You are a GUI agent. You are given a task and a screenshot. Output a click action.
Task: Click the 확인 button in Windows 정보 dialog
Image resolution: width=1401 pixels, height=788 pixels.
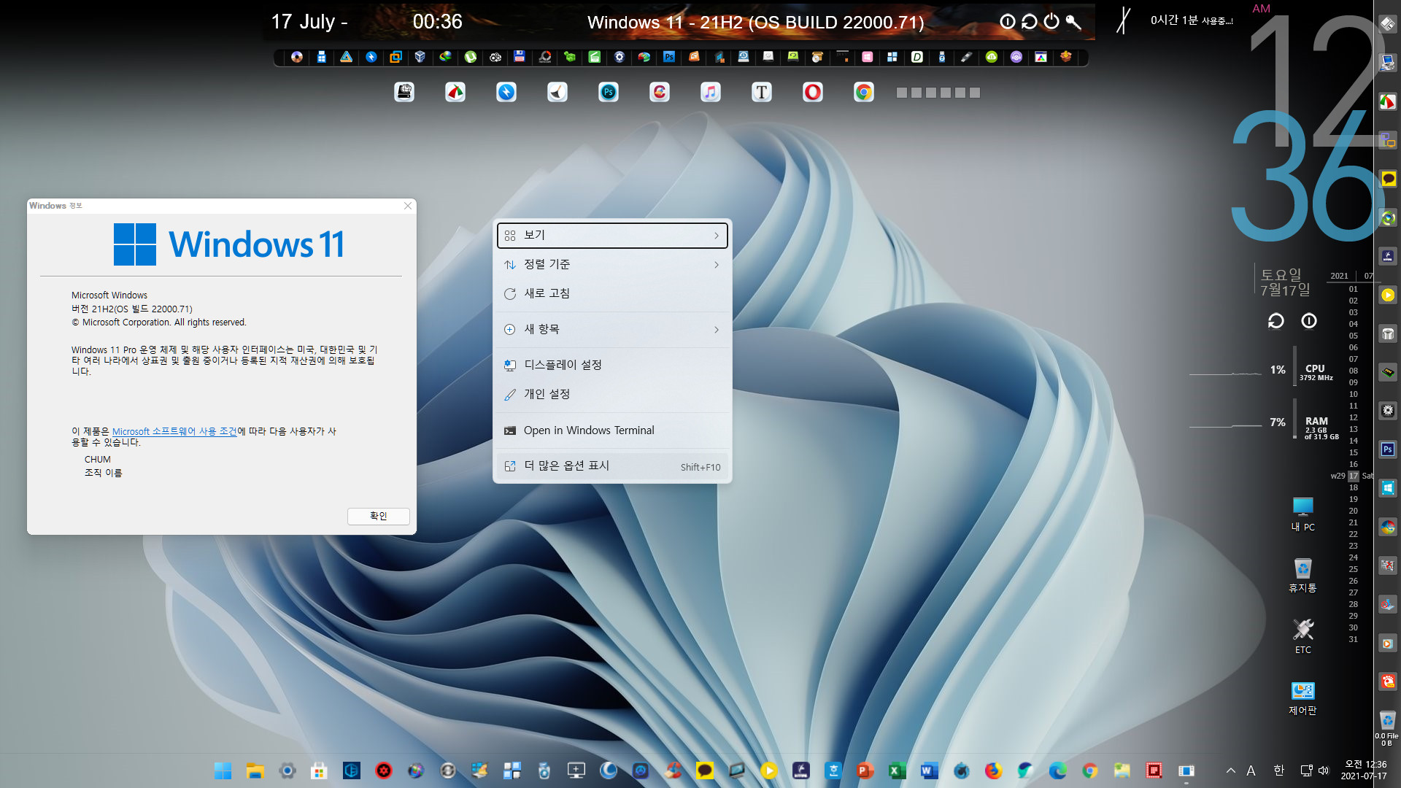[x=378, y=516]
